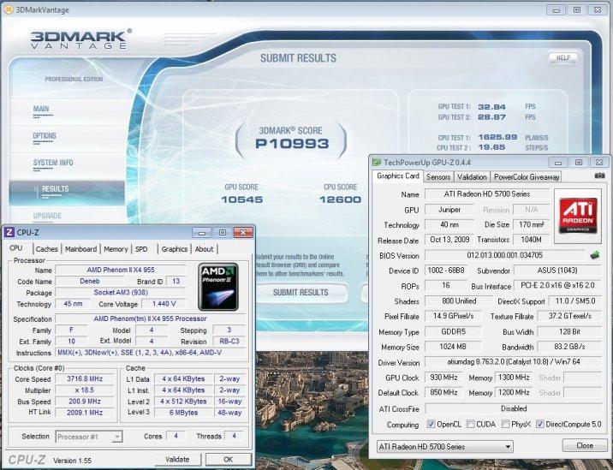The image size is (613, 470).
Task: Open the PowerColor Giveaway tab
Action: point(527,177)
